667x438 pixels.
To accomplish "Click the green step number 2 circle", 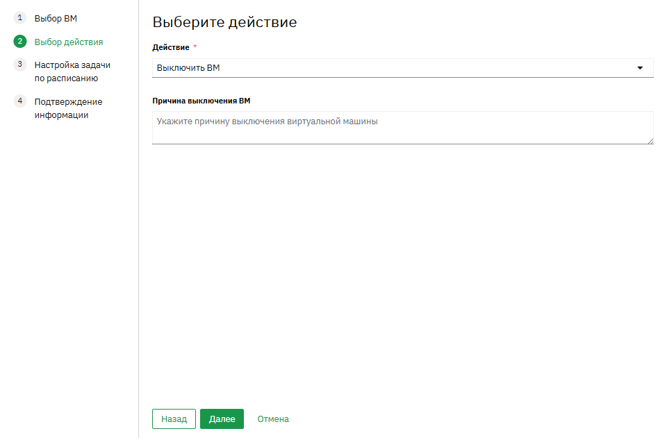I will [x=20, y=41].
